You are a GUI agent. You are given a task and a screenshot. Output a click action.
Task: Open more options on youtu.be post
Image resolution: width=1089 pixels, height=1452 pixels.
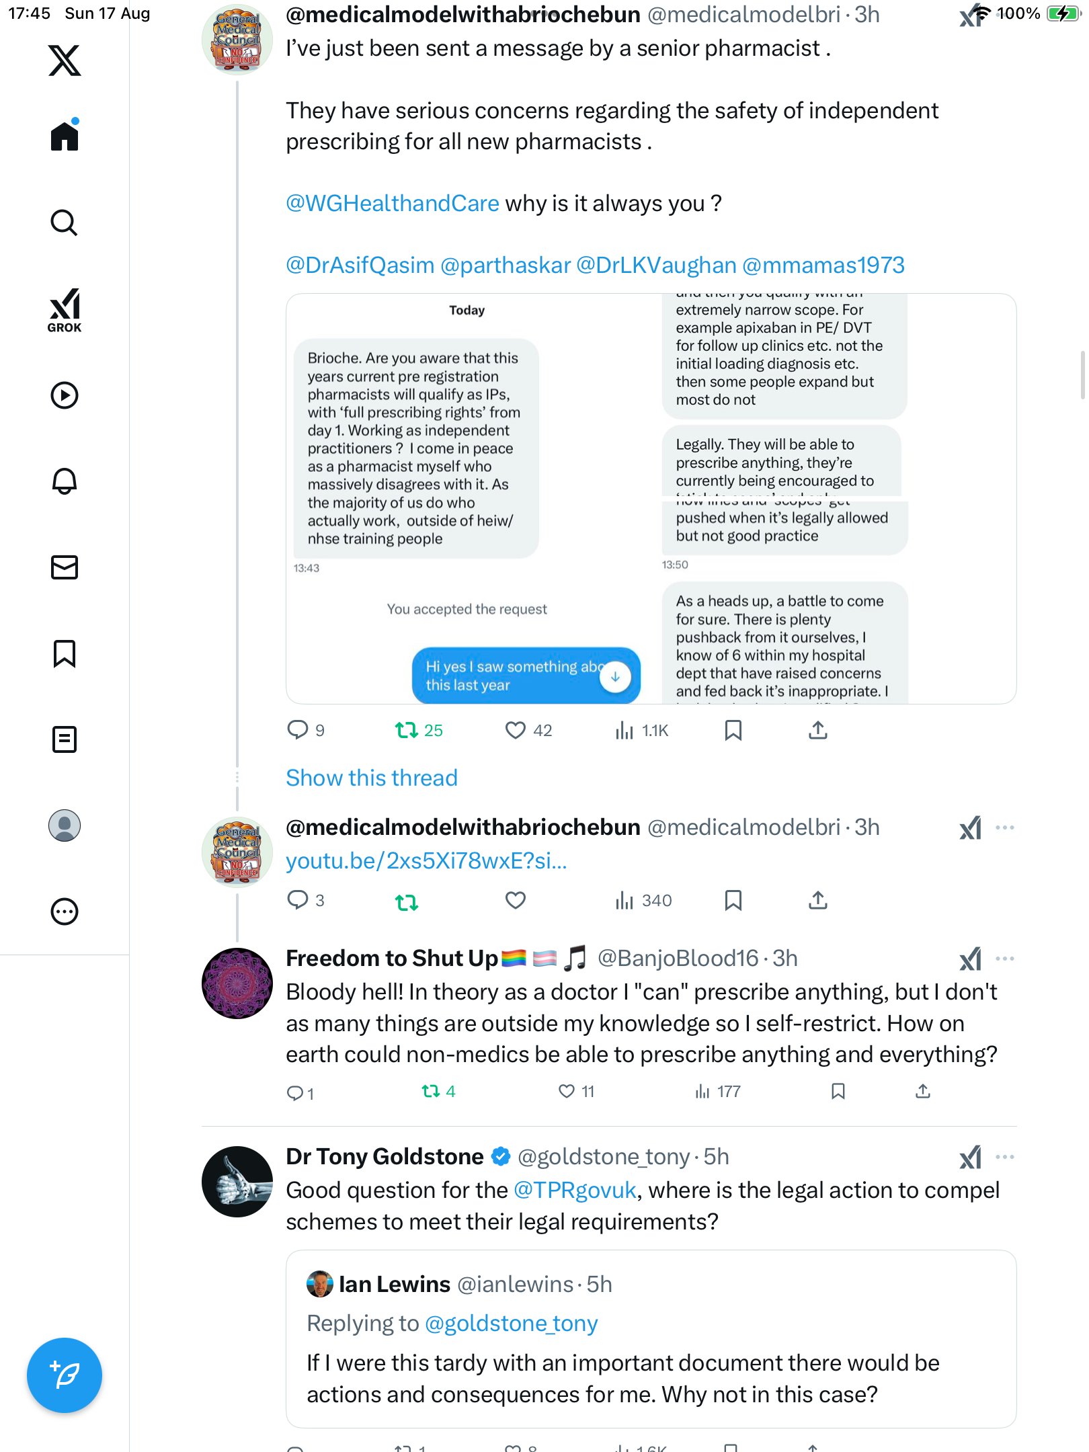pos(1005,828)
